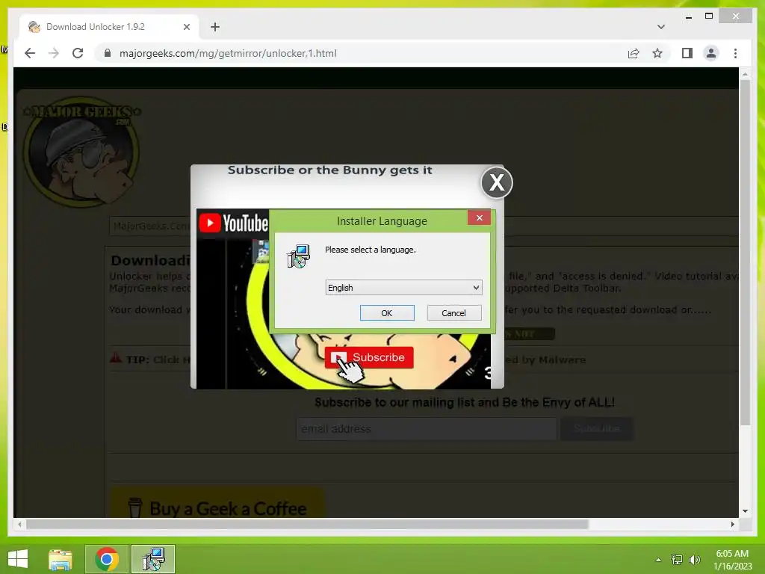Click the installer taskbar icon

point(153,559)
